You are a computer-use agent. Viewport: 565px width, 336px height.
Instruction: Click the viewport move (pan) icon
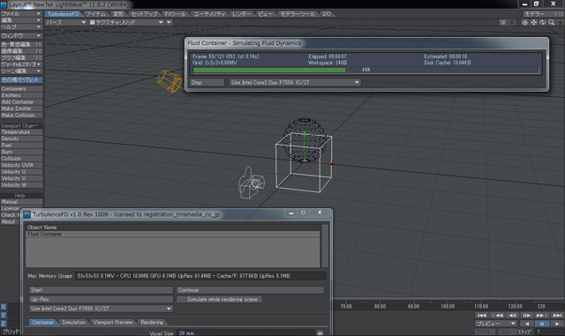[533, 22]
